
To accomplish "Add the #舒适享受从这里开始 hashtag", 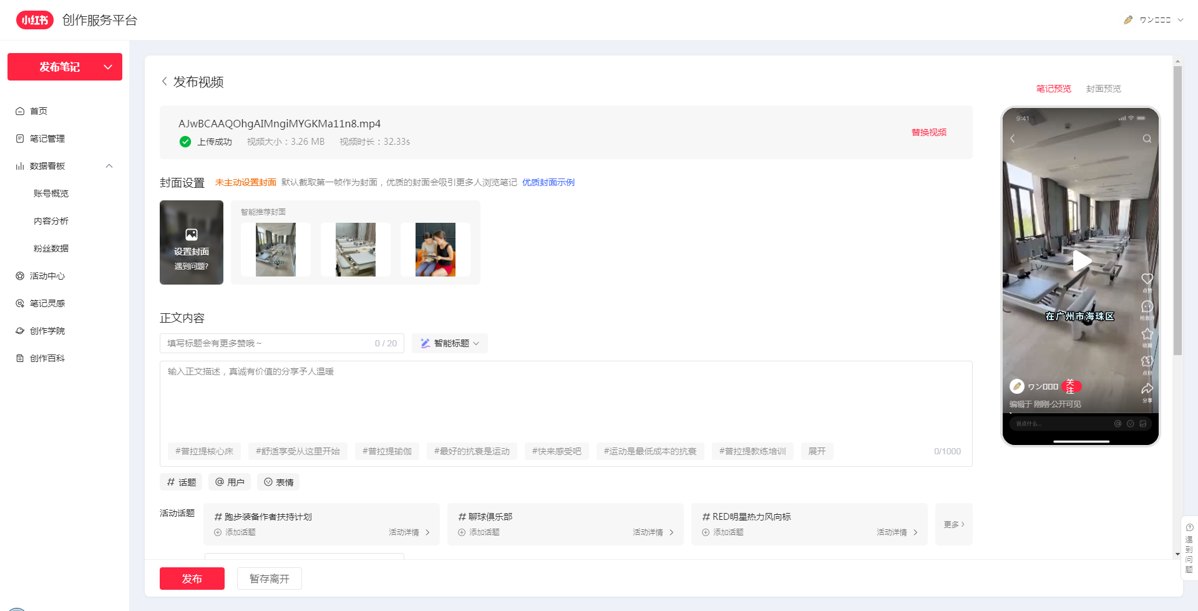I will coord(298,451).
